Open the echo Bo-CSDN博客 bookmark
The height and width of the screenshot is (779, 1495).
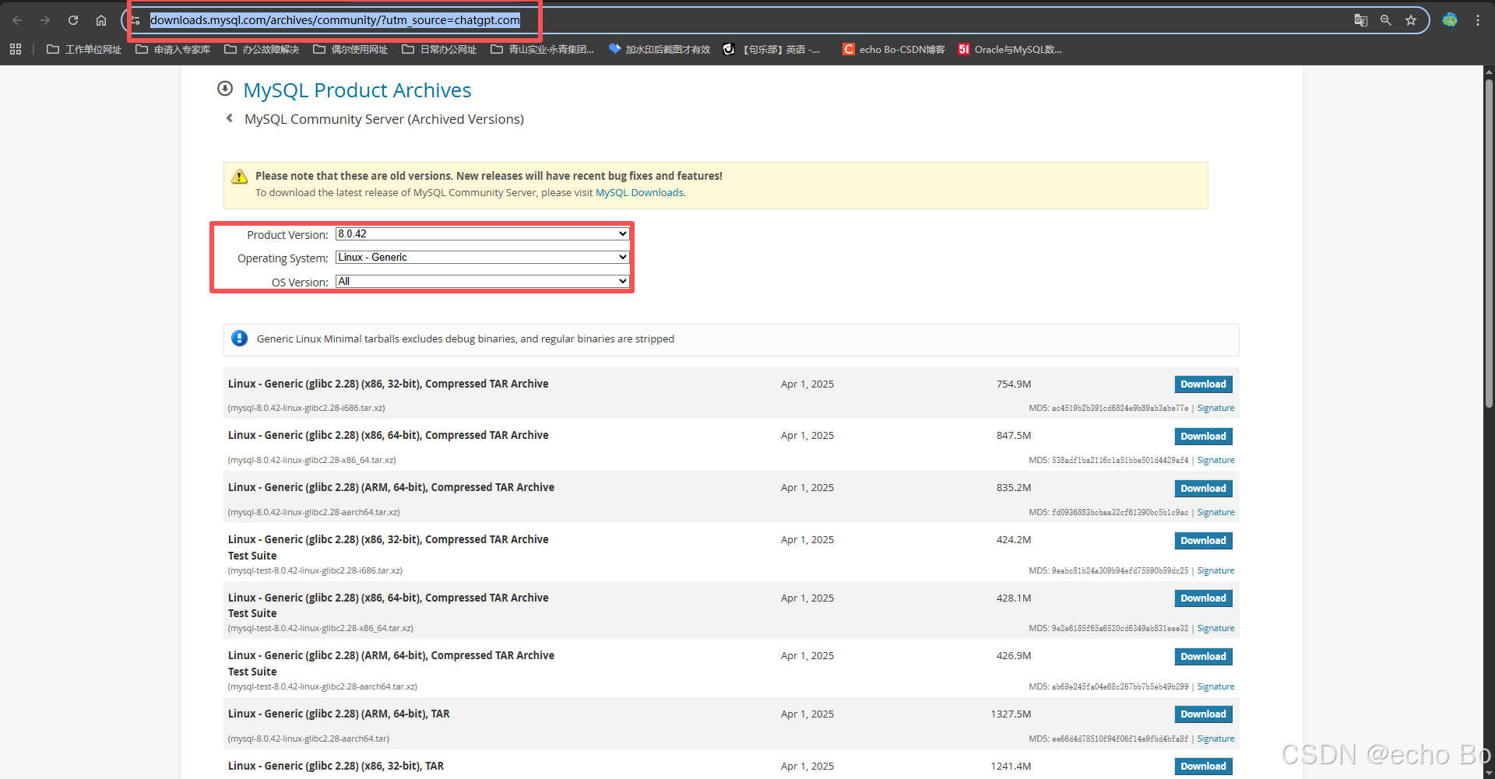click(x=894, y=49)
